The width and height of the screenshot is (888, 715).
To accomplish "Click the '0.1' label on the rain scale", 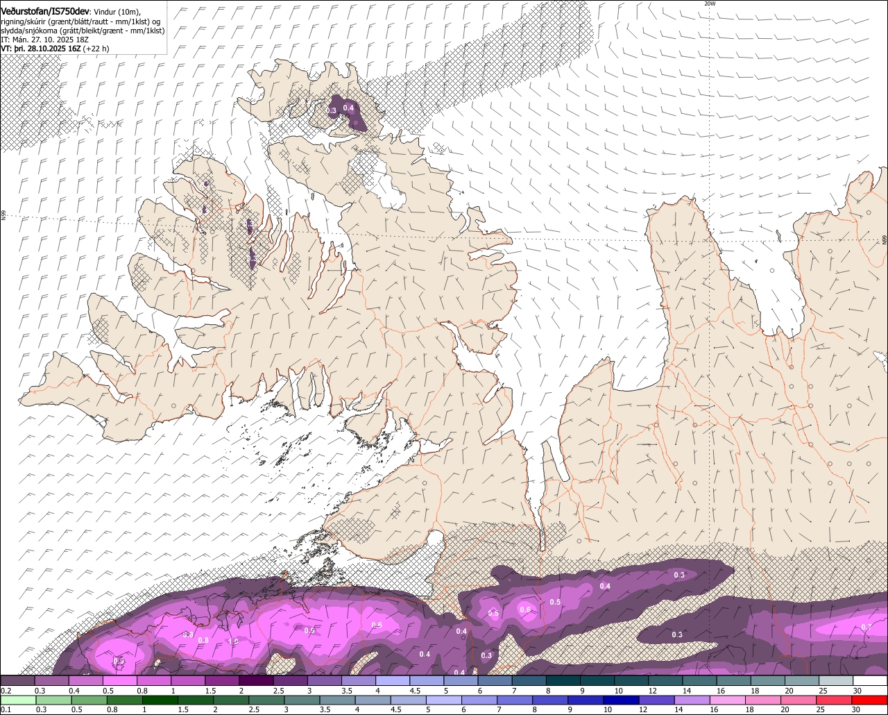I will [x=6, y=709].
